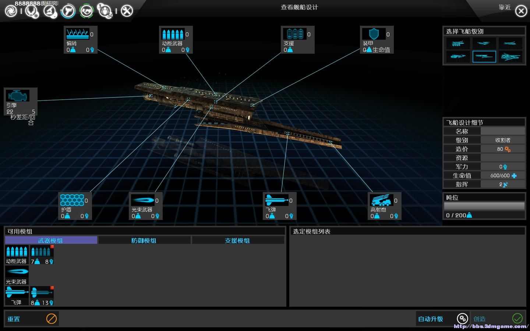Select the 高射炮 flak truck slot
The image size is (530, 331).
click(381, 200)
